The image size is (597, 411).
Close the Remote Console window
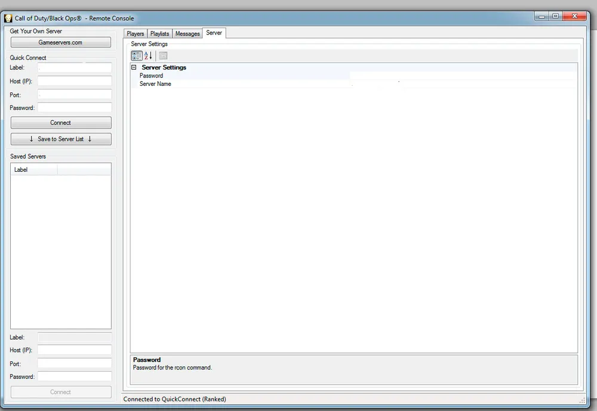[x=574, y=16]
